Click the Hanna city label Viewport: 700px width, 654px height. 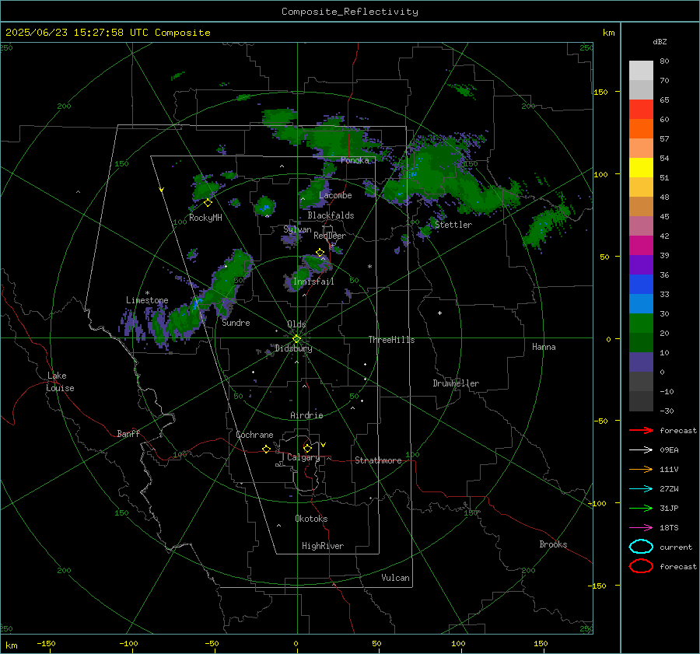544,347
